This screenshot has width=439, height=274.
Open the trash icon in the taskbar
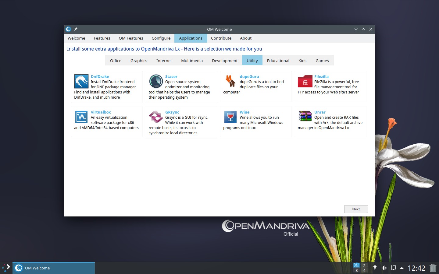(x=433, y=268)
